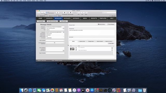166x93 pixels.
Task: Go to the MEDIA navigation tab
Action: pos(85,18)
